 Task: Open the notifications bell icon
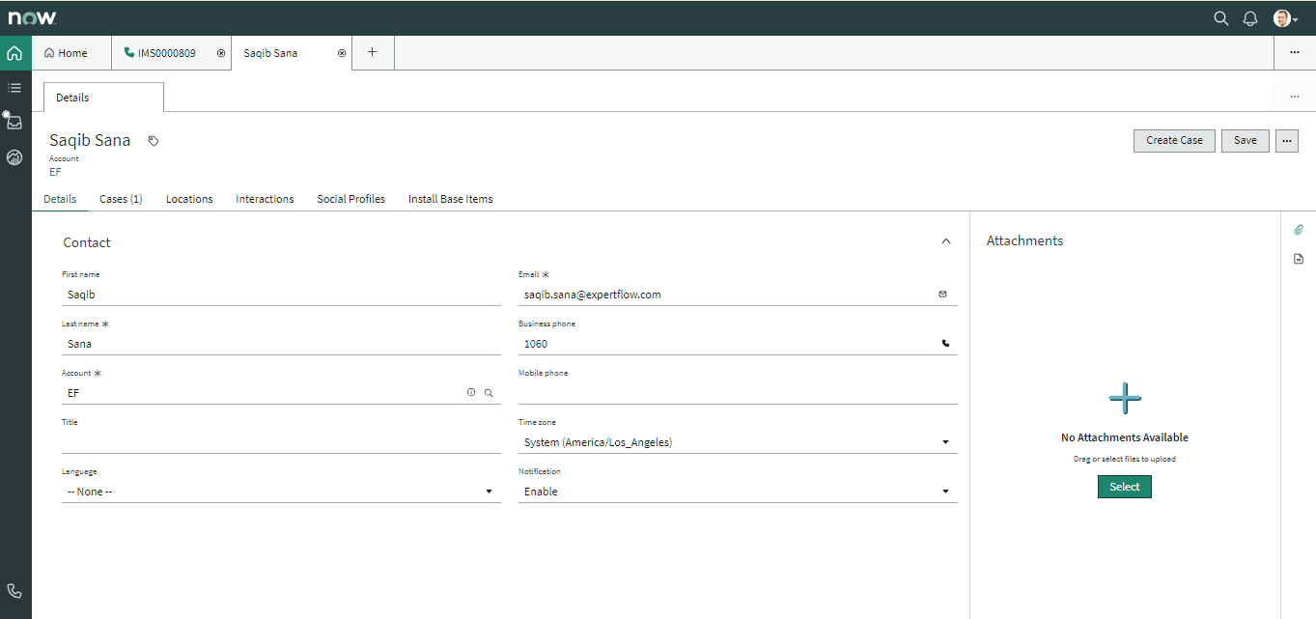pos(1250,18)
